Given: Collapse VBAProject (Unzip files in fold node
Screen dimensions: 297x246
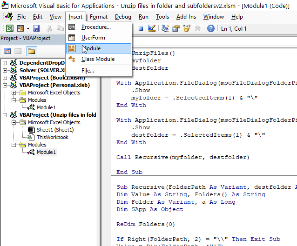Looking at the screenshot, I should tap(5, 115).
